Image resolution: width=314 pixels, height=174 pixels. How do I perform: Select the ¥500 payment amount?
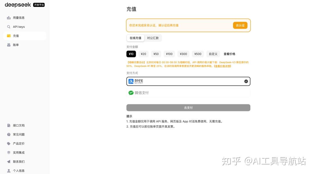click(198, 54)
